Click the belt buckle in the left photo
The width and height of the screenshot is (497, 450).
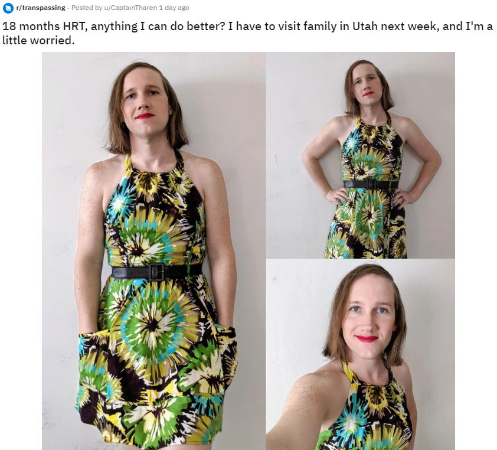tap(156, 272)
